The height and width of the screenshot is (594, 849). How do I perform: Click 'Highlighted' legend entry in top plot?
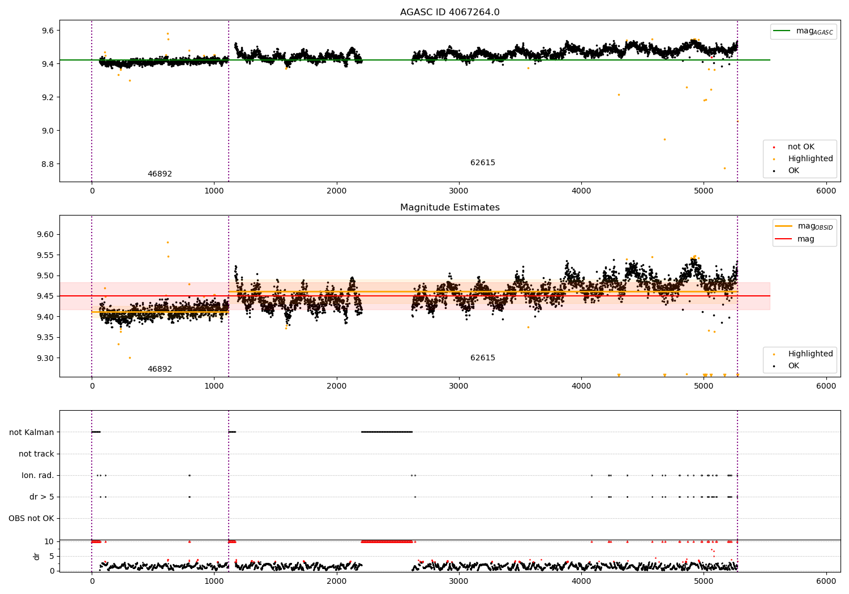click(x=811, y=159)
